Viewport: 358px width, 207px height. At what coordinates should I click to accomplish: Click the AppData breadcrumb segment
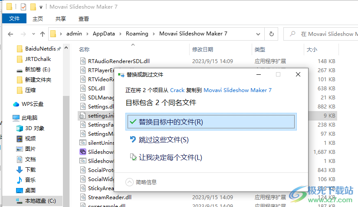pos(104,34)
